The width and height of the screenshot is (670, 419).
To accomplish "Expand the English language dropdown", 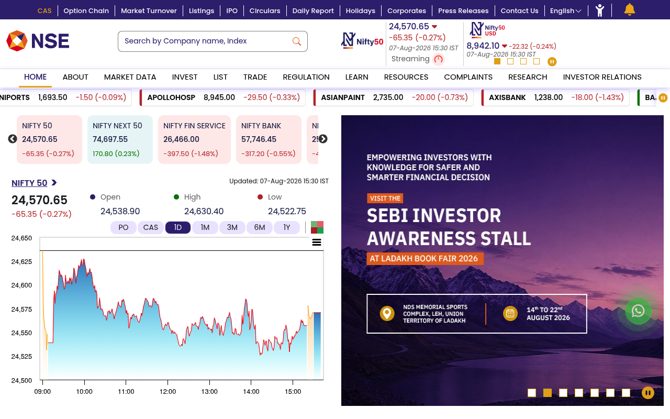I will point(566,10).
